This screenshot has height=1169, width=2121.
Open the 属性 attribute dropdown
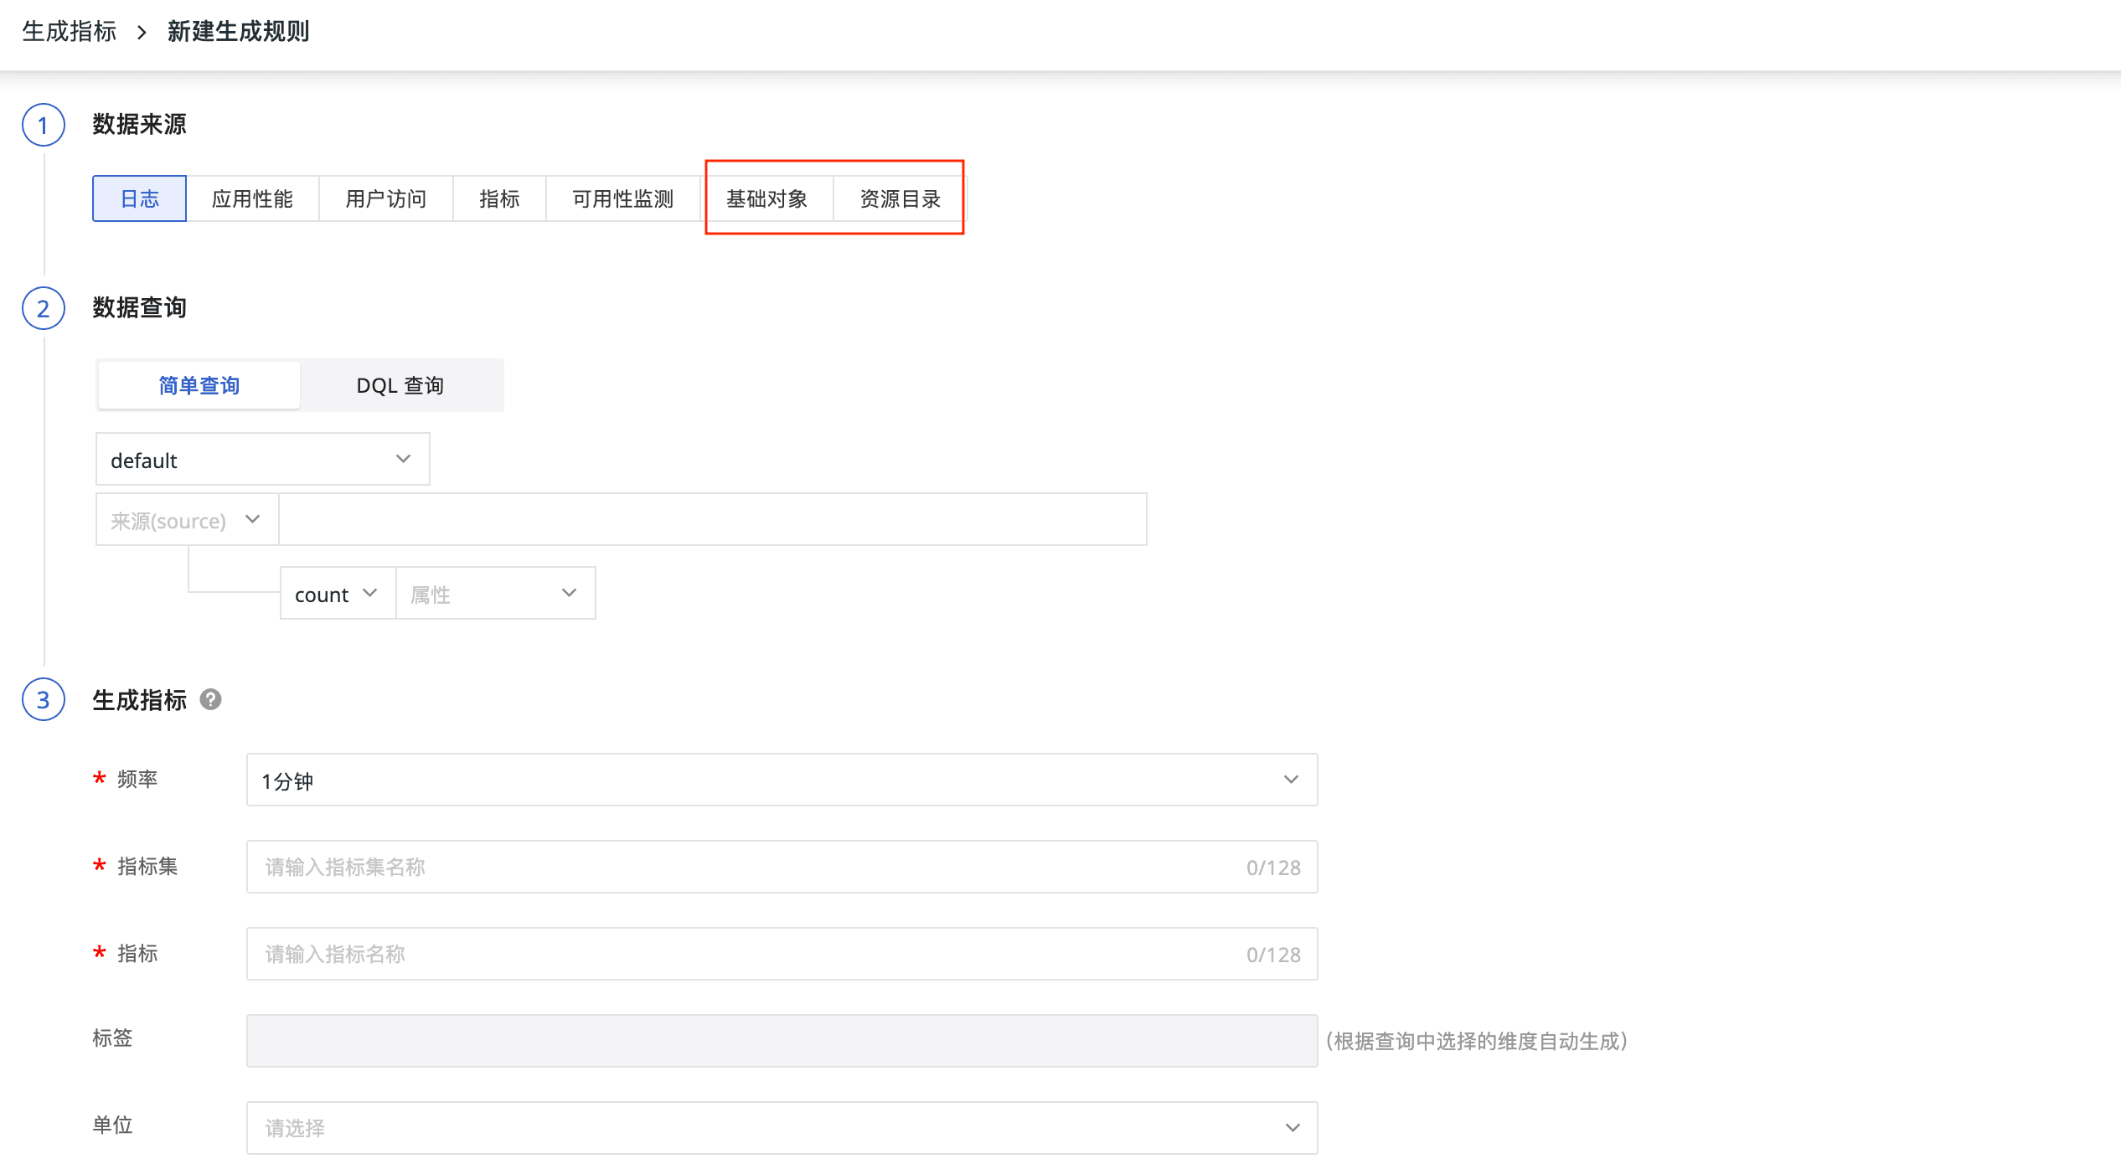[x=494, y=594]
